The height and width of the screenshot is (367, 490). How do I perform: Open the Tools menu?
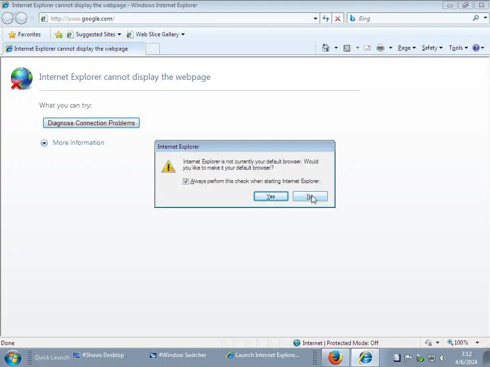pos(458,48)
